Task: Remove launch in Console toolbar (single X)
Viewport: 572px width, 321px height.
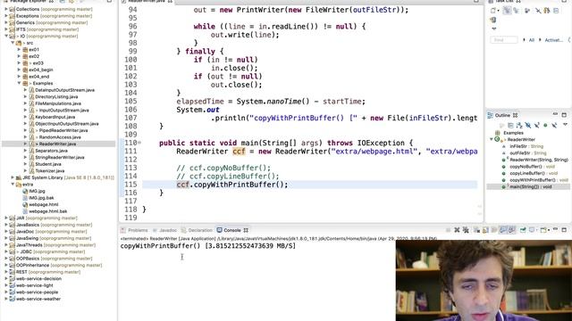Action: tap(457, 230)
